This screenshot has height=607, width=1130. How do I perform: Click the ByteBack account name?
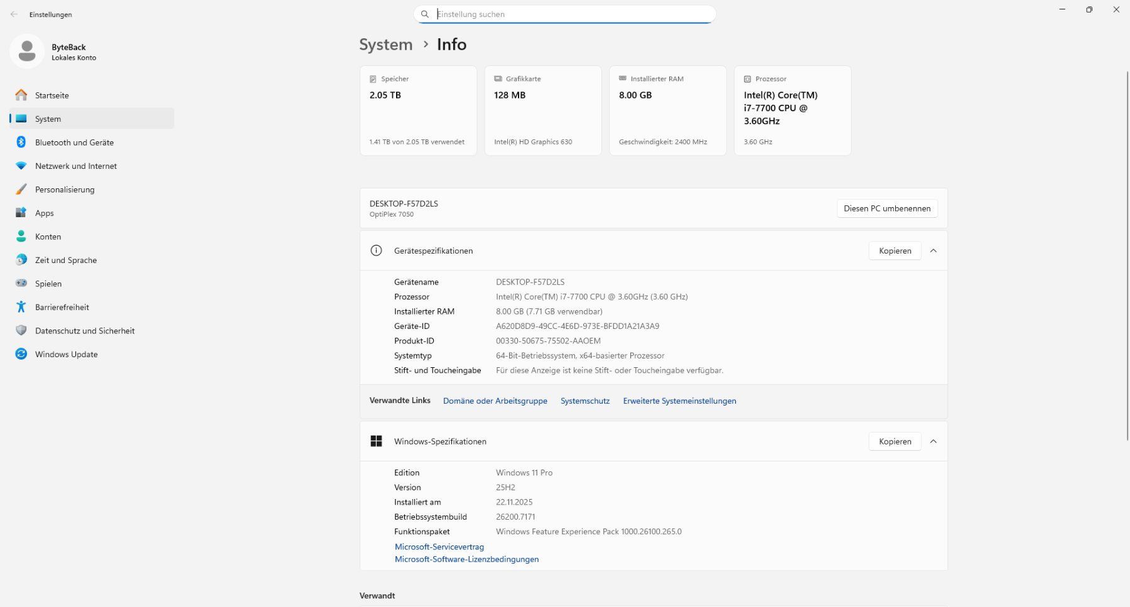pyautogui.click(x=68, y=47)
